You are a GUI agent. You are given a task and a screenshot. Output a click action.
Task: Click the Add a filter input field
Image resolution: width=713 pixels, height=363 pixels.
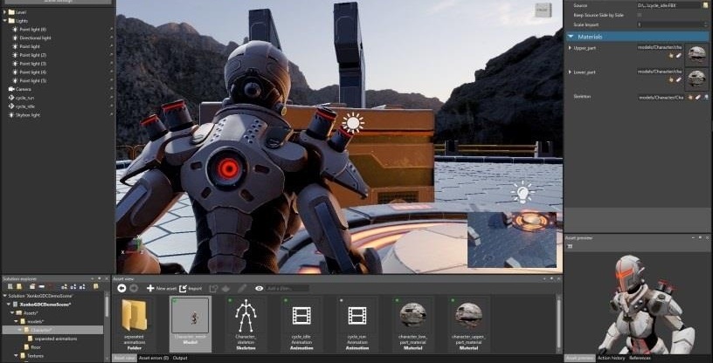pos(287,288)
